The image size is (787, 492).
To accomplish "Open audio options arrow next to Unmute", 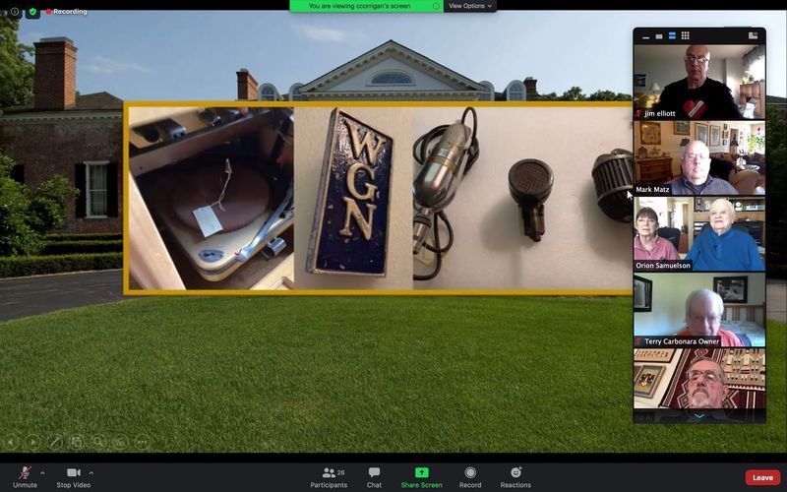I will [42, 472].
